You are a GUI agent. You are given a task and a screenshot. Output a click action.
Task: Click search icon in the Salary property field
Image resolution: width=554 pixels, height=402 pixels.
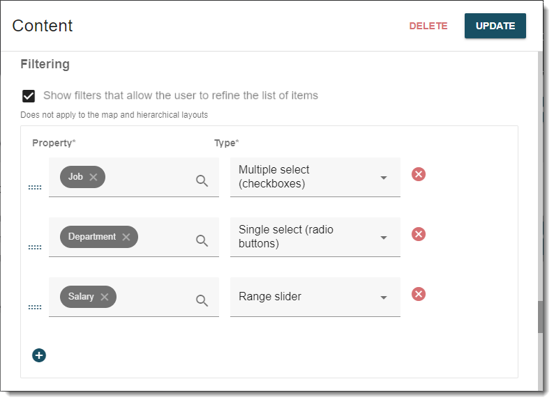point(203,302)
